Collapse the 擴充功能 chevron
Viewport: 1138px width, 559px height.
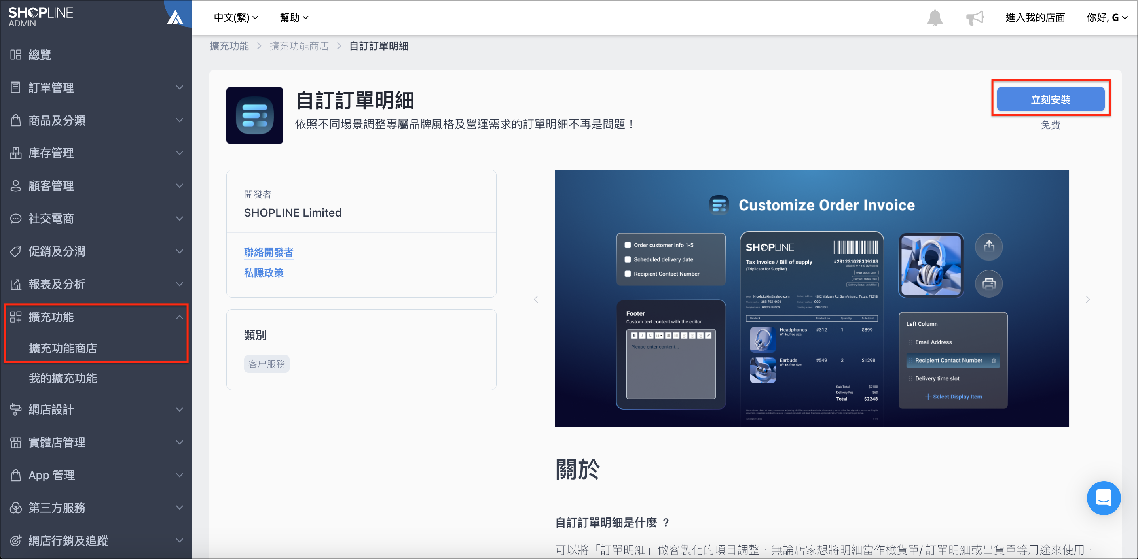coord(179,317)
